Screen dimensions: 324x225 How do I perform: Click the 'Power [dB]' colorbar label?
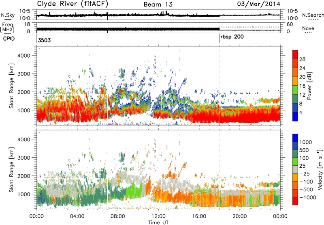click(x=309, y=86)
